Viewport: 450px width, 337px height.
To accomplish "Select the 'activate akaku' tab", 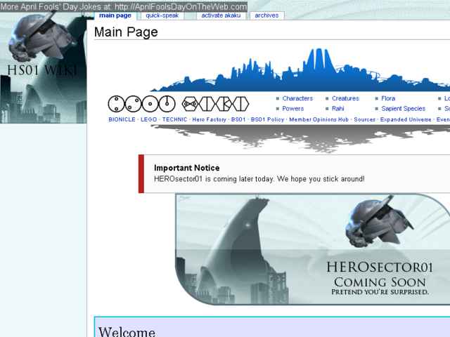I will pos(221,15).
